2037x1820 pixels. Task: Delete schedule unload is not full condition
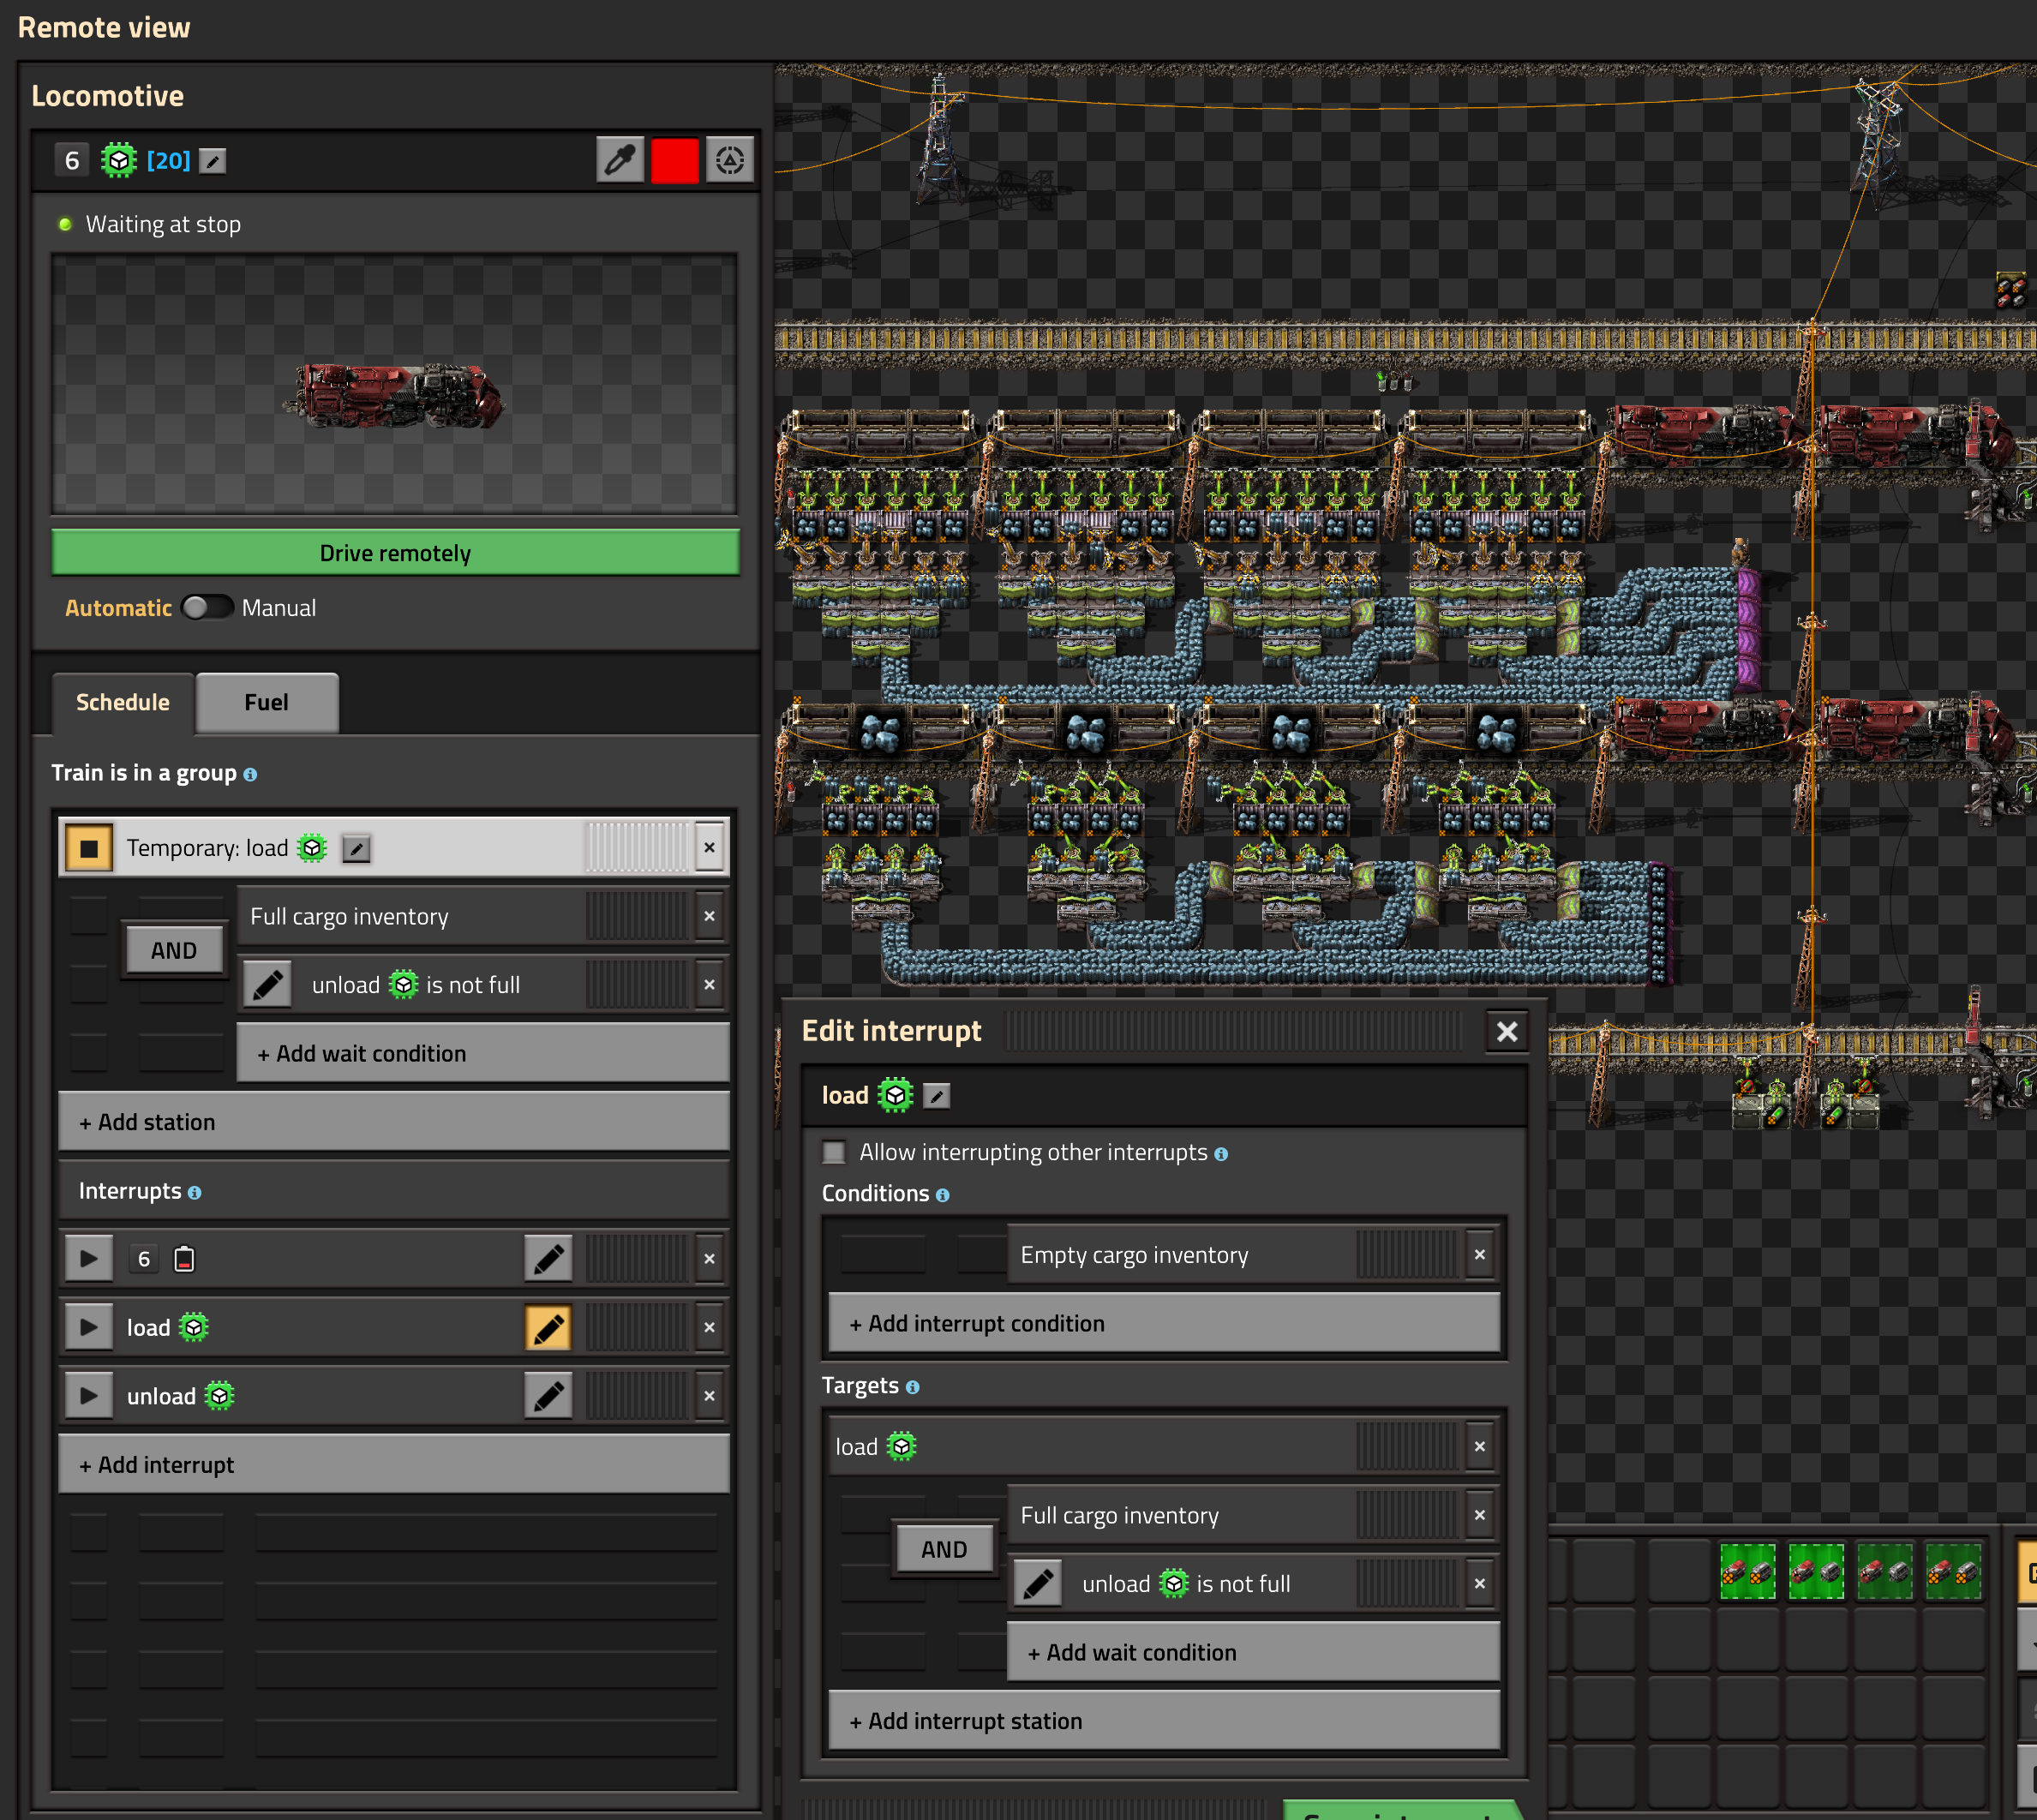(x=709, y=985)
